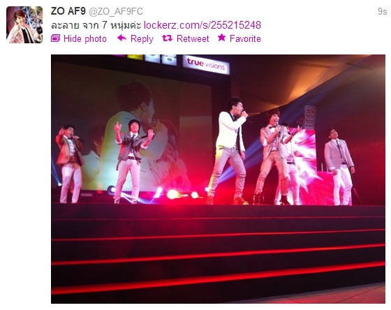Click the Thai tweet text
Image resolution: width=391 pixels, height=310 pixels.
pyautogui.click(x=96, y=25)
